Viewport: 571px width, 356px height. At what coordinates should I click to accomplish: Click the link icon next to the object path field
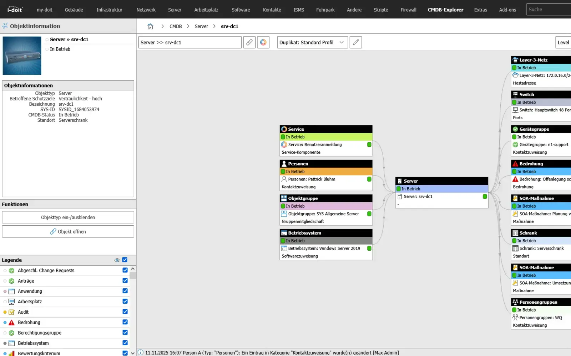(249, 42)
